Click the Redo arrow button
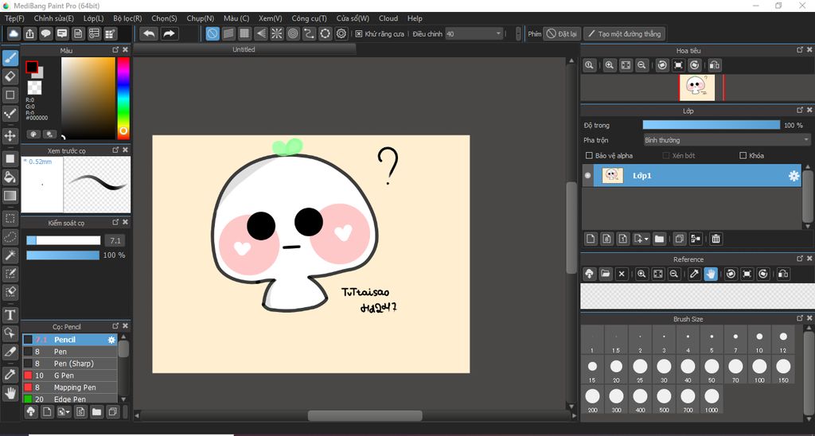 (170, 33)
